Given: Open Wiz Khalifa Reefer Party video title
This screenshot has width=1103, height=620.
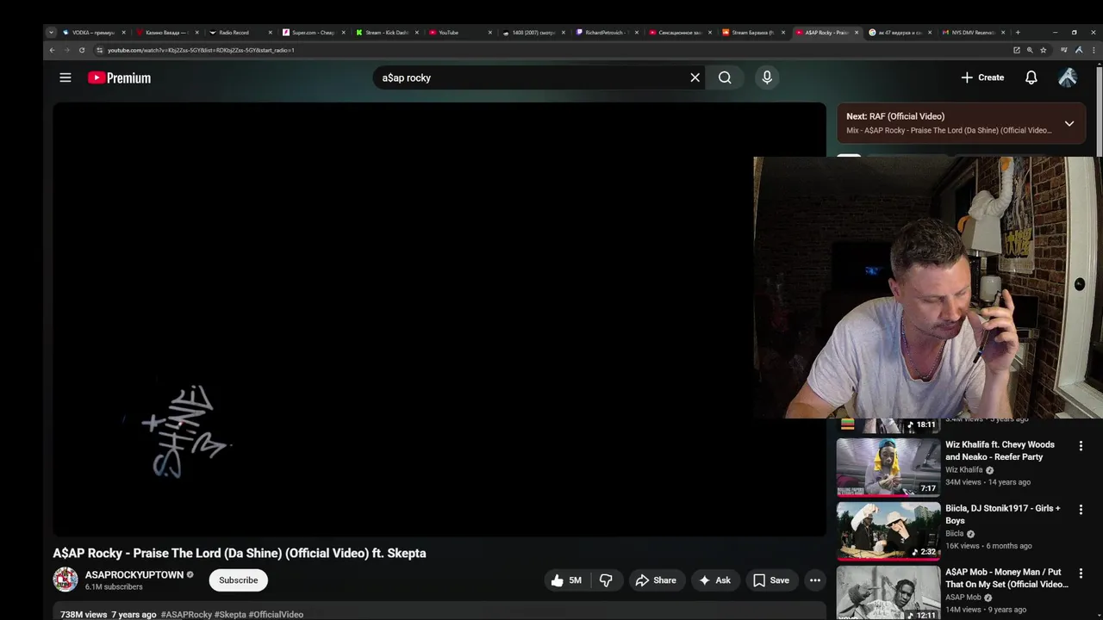Looking at the screenshot, I should [1000, 450].
